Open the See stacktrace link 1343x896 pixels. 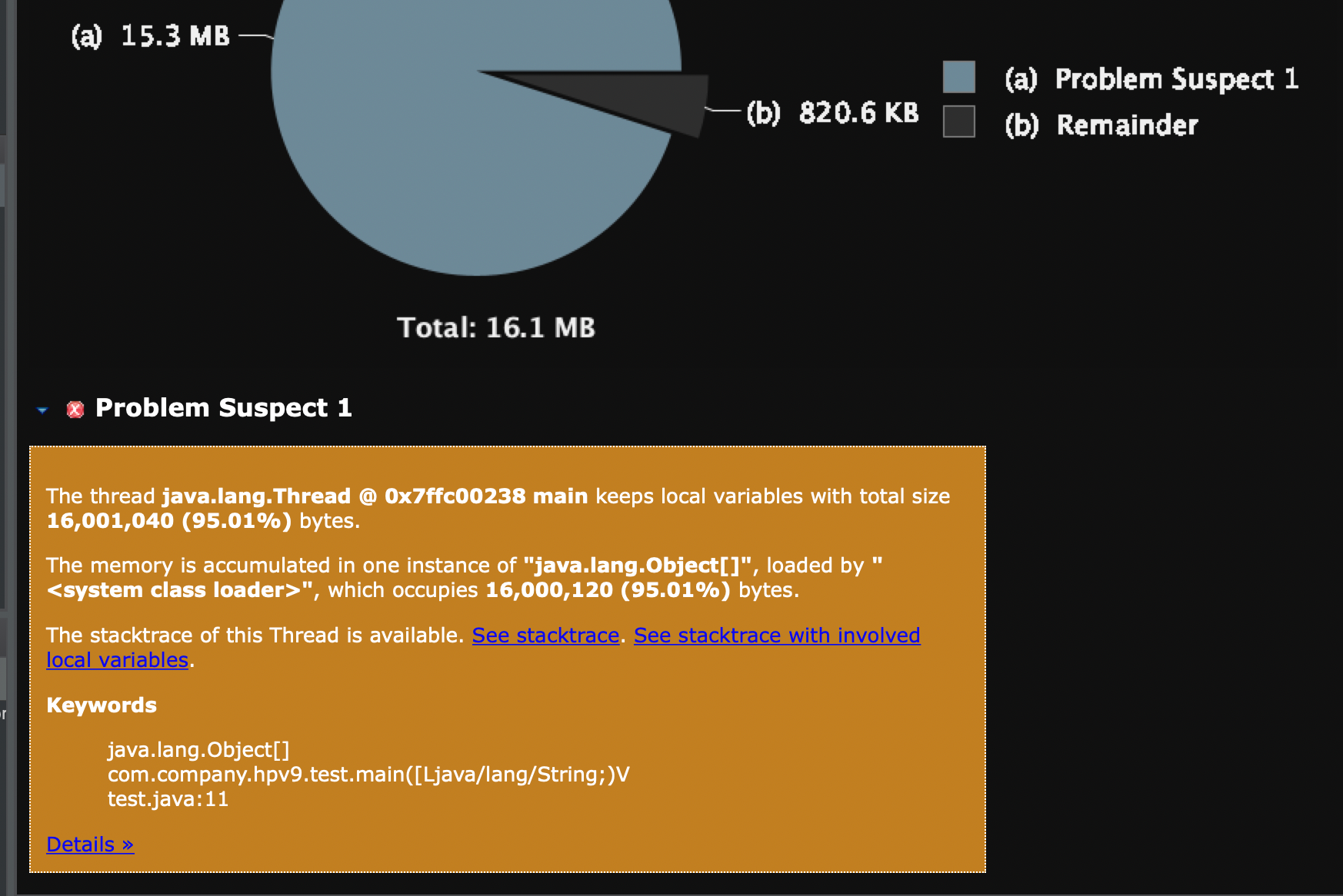point(545,635)
